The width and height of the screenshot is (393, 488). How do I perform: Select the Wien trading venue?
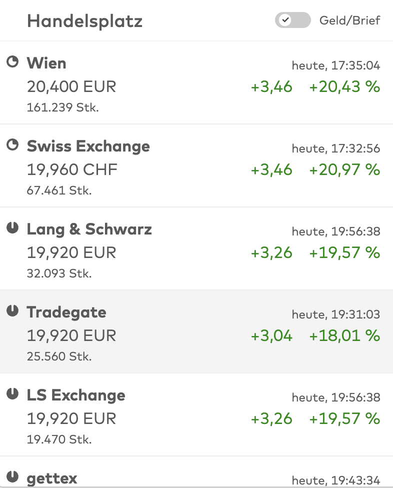[196, 82]
